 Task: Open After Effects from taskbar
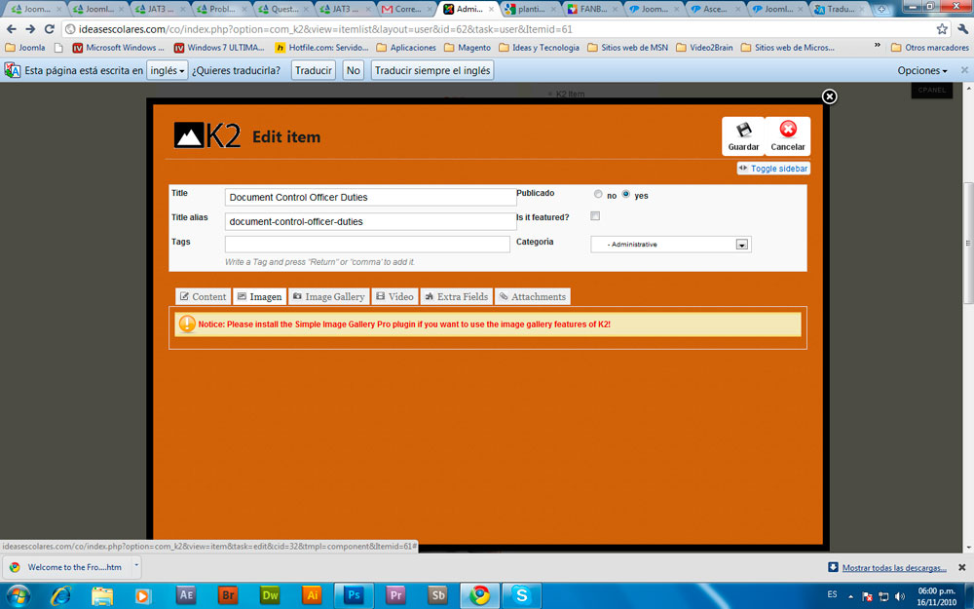(186, 594)
